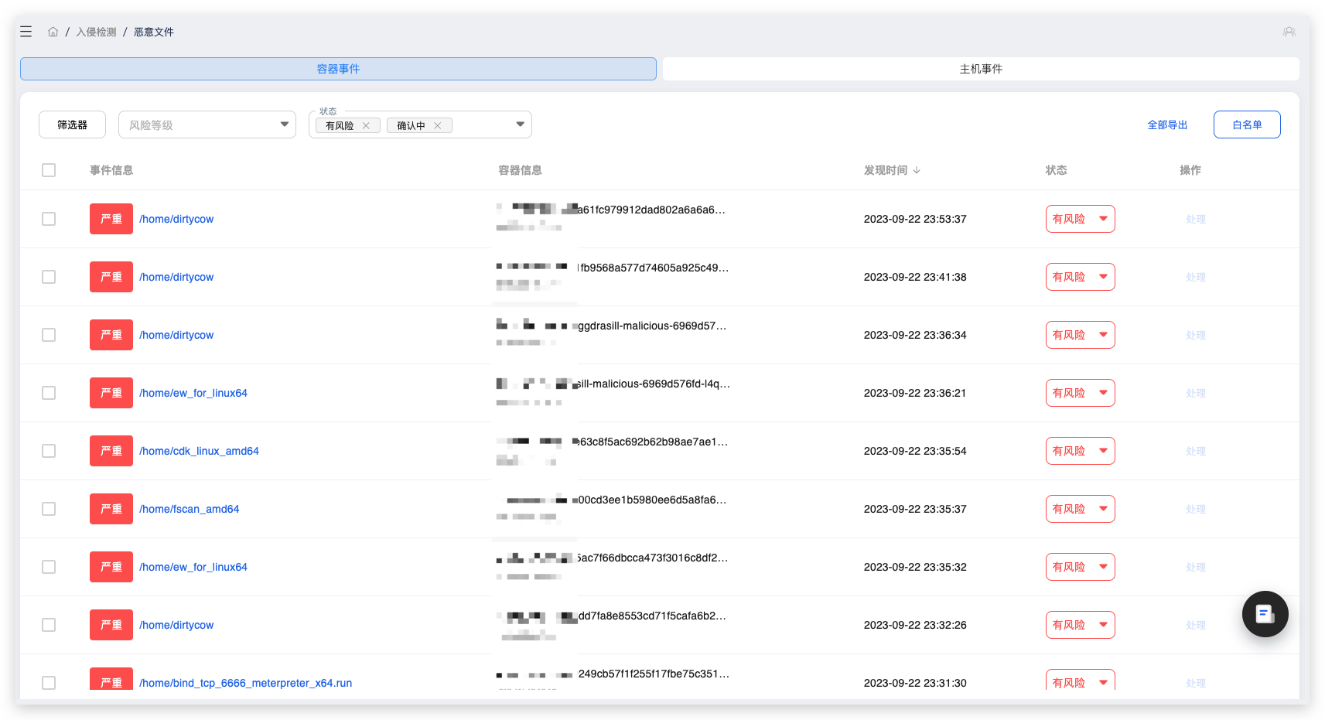The width and height of the screenshot is (1325, 720).
Task: Sort by 发现时间 arrow icon
Action: coord(917,170)
